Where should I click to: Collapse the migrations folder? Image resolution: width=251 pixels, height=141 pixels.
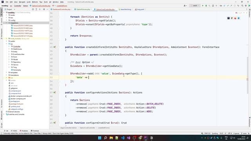6,23
